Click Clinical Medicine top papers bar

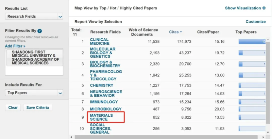[252, 42]
